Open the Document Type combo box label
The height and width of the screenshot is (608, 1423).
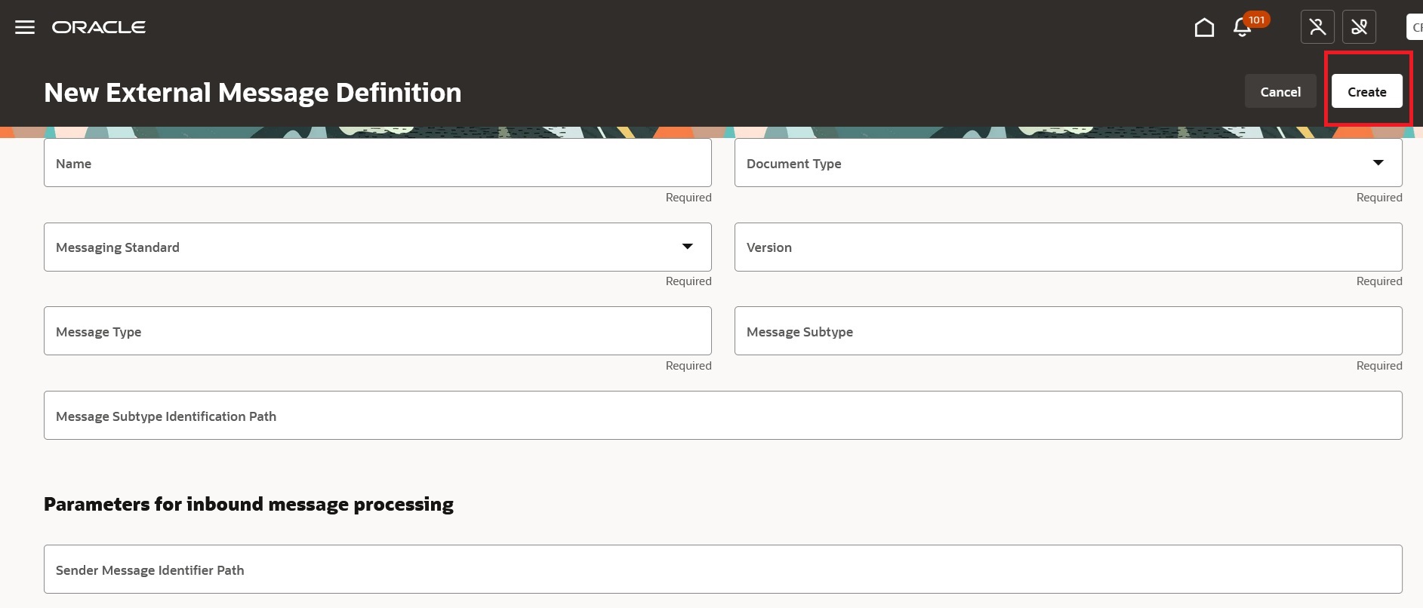pos(793,164)
